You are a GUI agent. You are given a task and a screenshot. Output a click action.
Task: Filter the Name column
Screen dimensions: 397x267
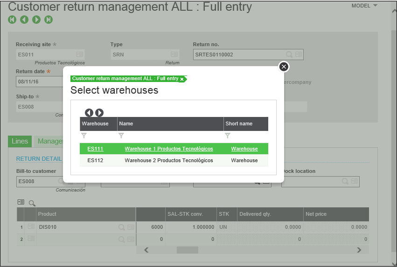[121, 136]
